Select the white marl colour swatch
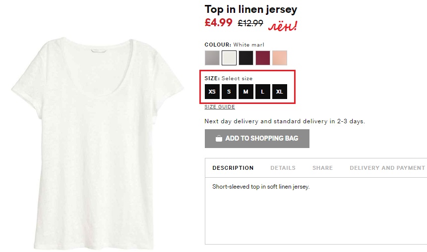This screenshot has width=427, height=252. point(229,58)
